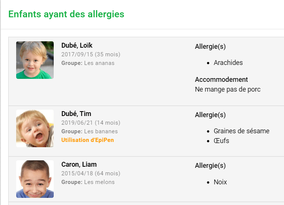Select the name Dubé, Loïk

click(x=77, y=45)
